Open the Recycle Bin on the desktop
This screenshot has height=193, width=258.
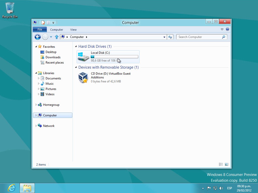[10, 10]
